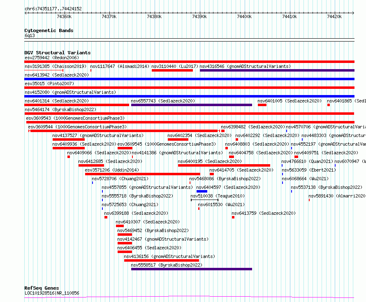
Task: Click nsv5725653 (Chuang2021) label
Action: pyautogui.click(x=130, y=204)
